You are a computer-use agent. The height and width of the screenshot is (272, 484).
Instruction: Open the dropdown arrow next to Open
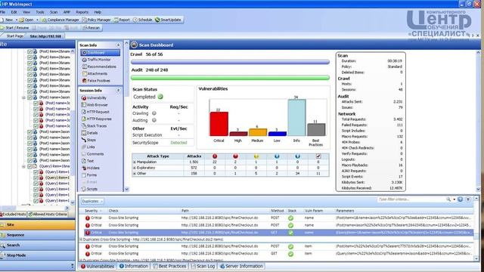point(37,20)
